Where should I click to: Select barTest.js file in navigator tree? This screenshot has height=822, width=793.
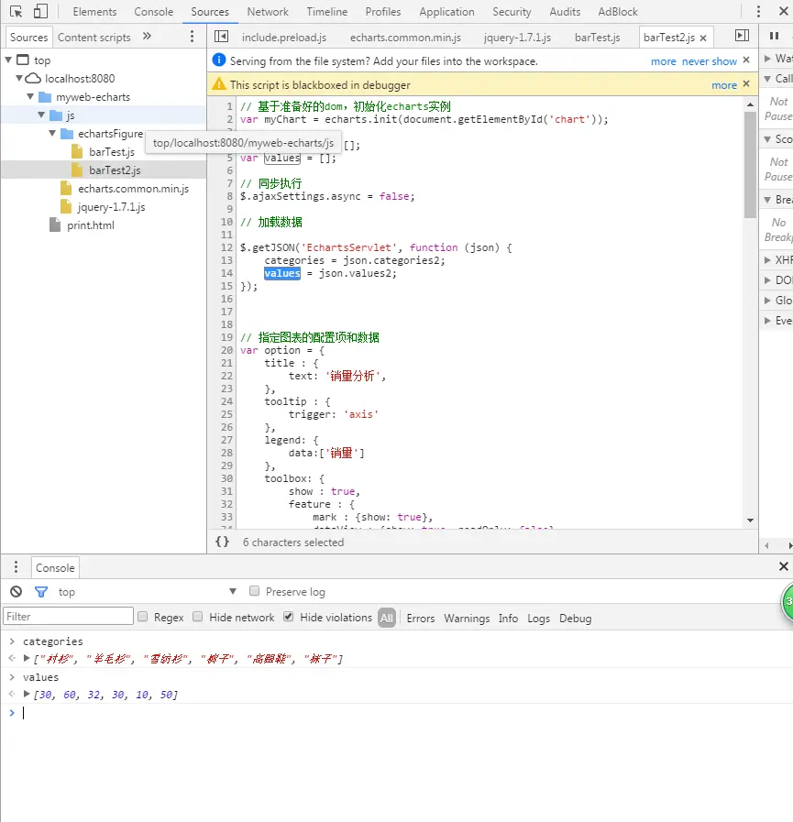click(112, 152)
